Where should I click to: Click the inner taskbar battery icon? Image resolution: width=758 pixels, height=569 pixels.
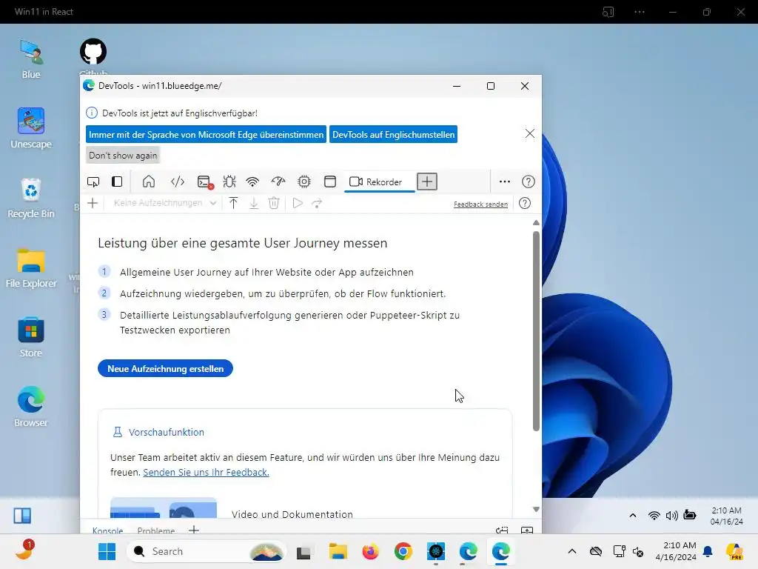click(x=690, y=516)
